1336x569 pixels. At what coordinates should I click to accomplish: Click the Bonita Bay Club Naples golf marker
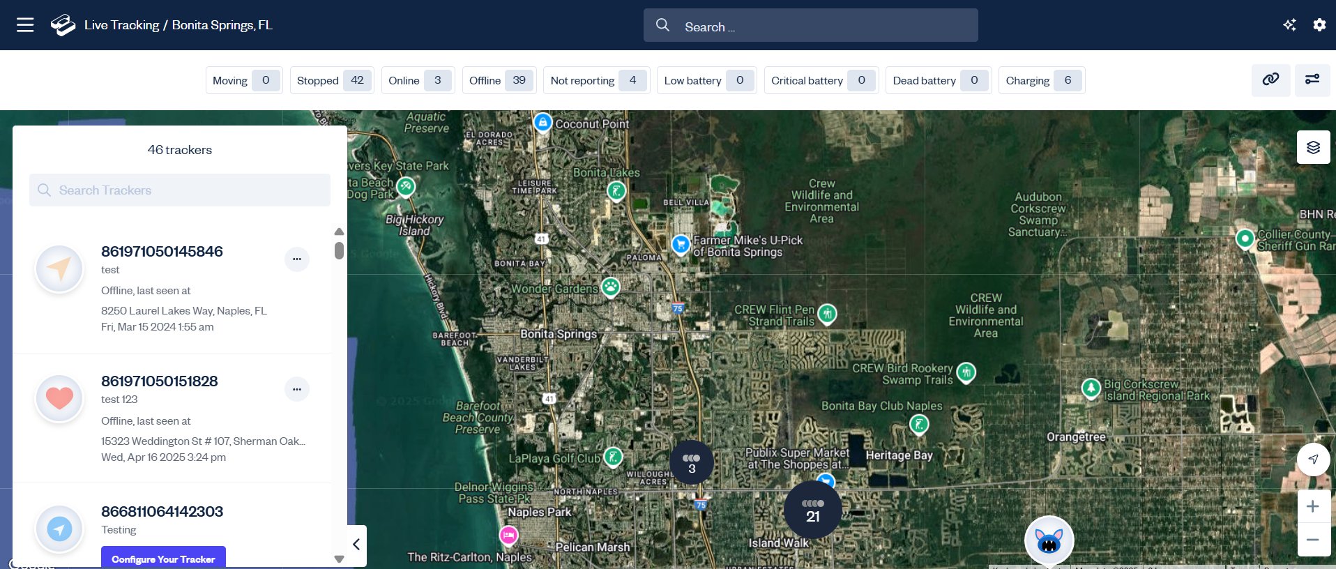(919, 424)
